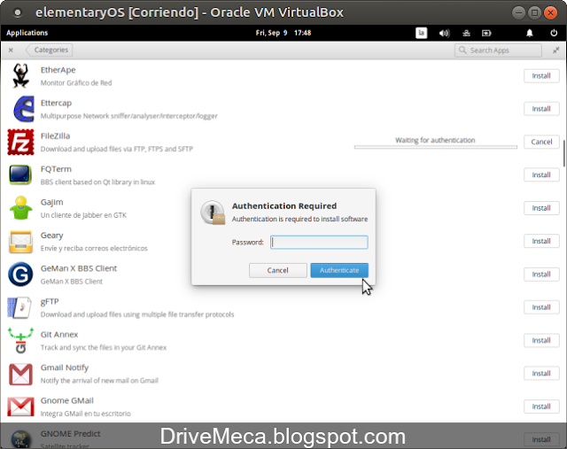567x449 pixels.
Task: Click Cancel in the authentication dialog
Action: coord(277,270)
